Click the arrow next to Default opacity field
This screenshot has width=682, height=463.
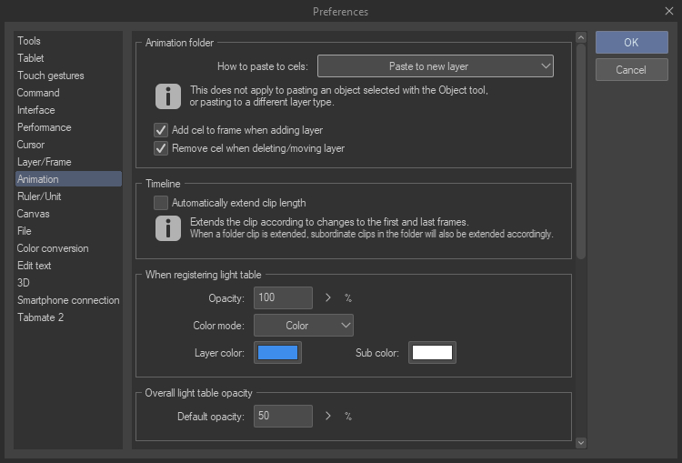pos(328,417)
